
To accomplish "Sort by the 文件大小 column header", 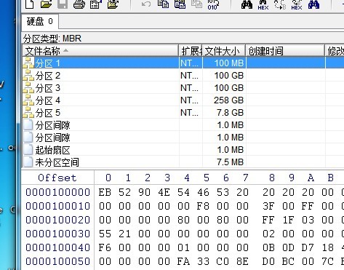I will point(224,51).
